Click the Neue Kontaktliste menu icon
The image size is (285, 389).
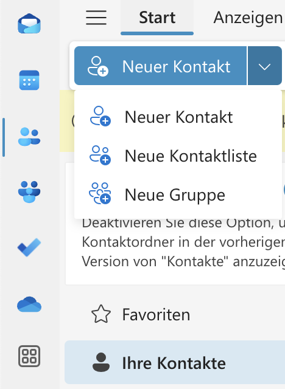[x=100, y=155]
